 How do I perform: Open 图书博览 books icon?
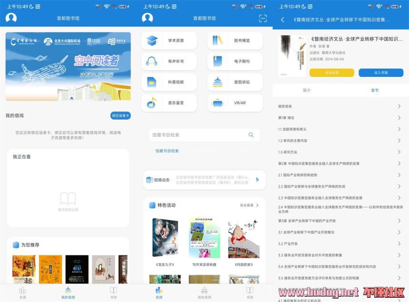click(217, 41)
